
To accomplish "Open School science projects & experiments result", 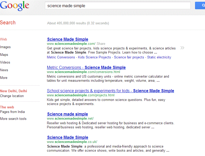I will coord(110,91).
